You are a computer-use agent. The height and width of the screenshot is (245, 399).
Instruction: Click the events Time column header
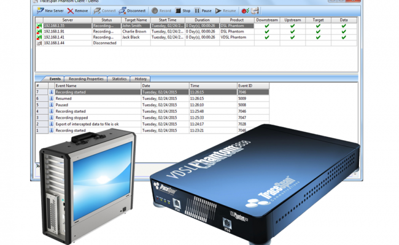tap(213, 86)
